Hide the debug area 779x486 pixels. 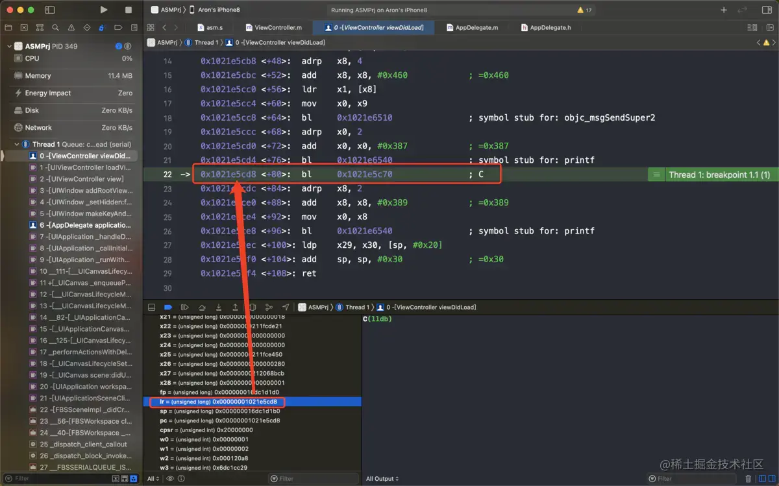[151, 307]
